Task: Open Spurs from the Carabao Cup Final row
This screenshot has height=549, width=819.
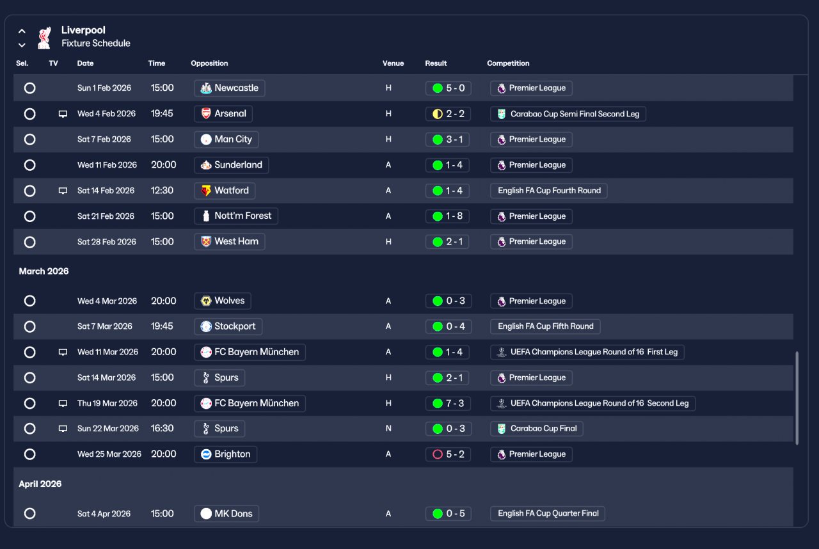Action: (x=219, y=429)
